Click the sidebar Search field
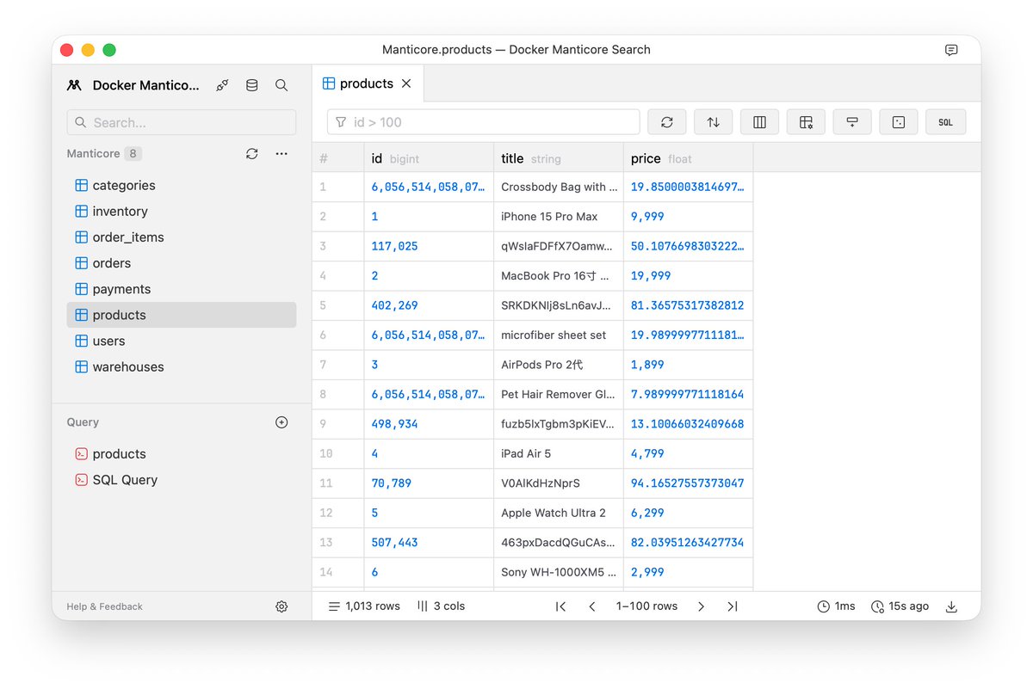Image resolution: width=1033 pixels, height=689 pixels. 182,122
